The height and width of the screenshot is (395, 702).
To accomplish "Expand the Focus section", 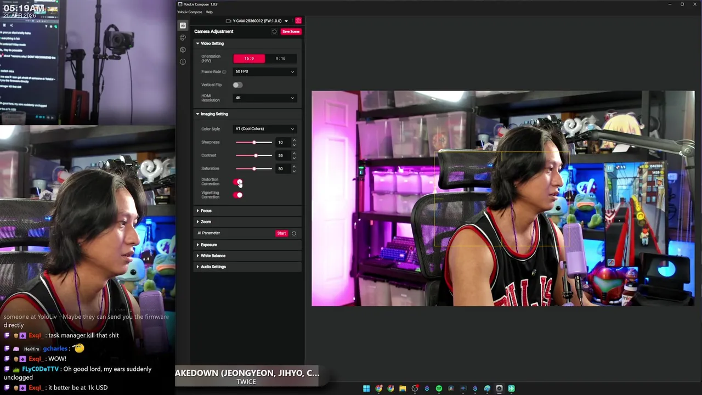I will 247,211.
